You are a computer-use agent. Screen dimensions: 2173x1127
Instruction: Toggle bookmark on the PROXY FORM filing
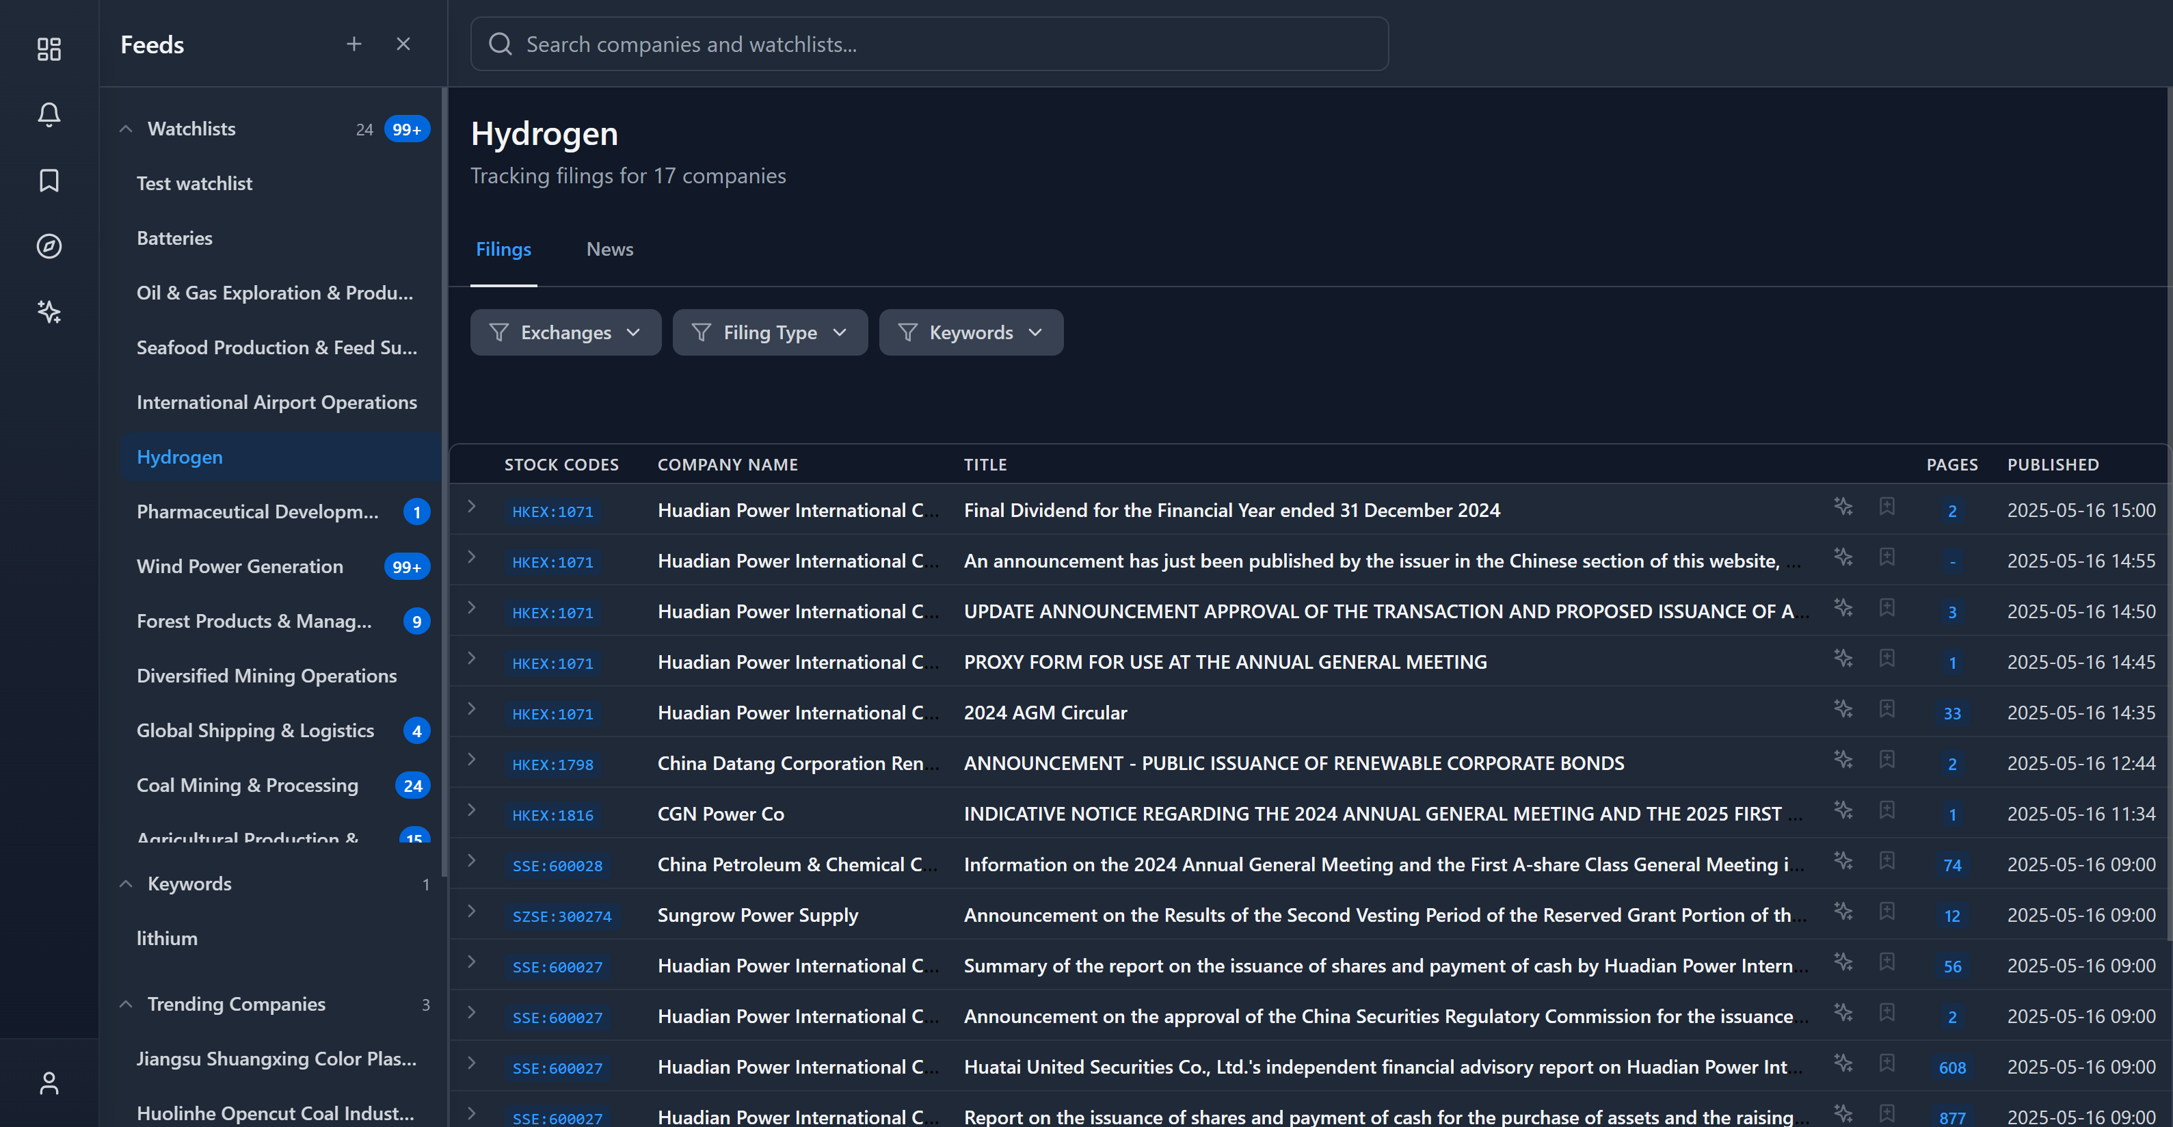point(1888,659)
